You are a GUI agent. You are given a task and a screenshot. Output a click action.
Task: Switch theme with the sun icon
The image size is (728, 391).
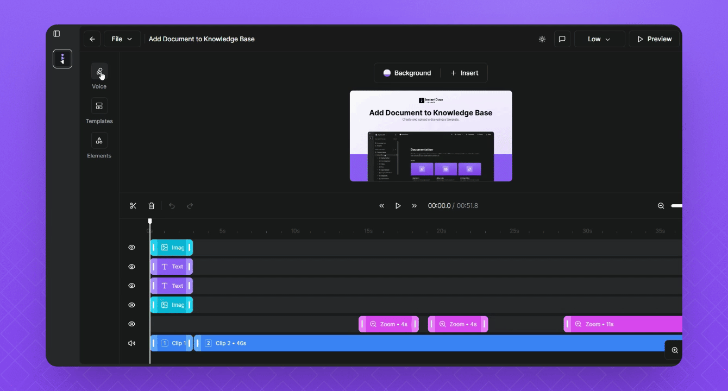542,39
